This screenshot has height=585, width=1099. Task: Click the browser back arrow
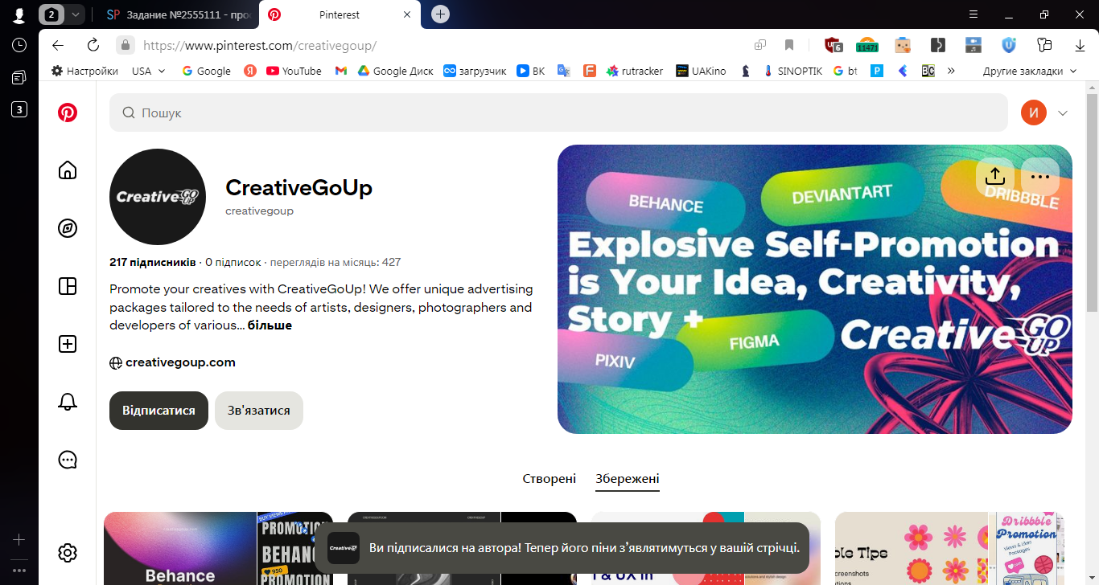57,45
